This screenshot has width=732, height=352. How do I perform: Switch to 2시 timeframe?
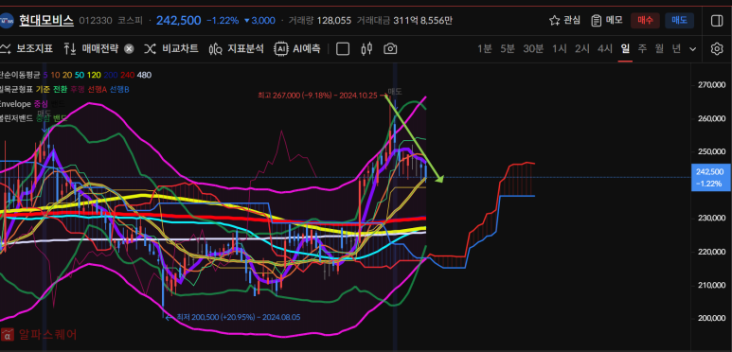(x=582, y=48)
